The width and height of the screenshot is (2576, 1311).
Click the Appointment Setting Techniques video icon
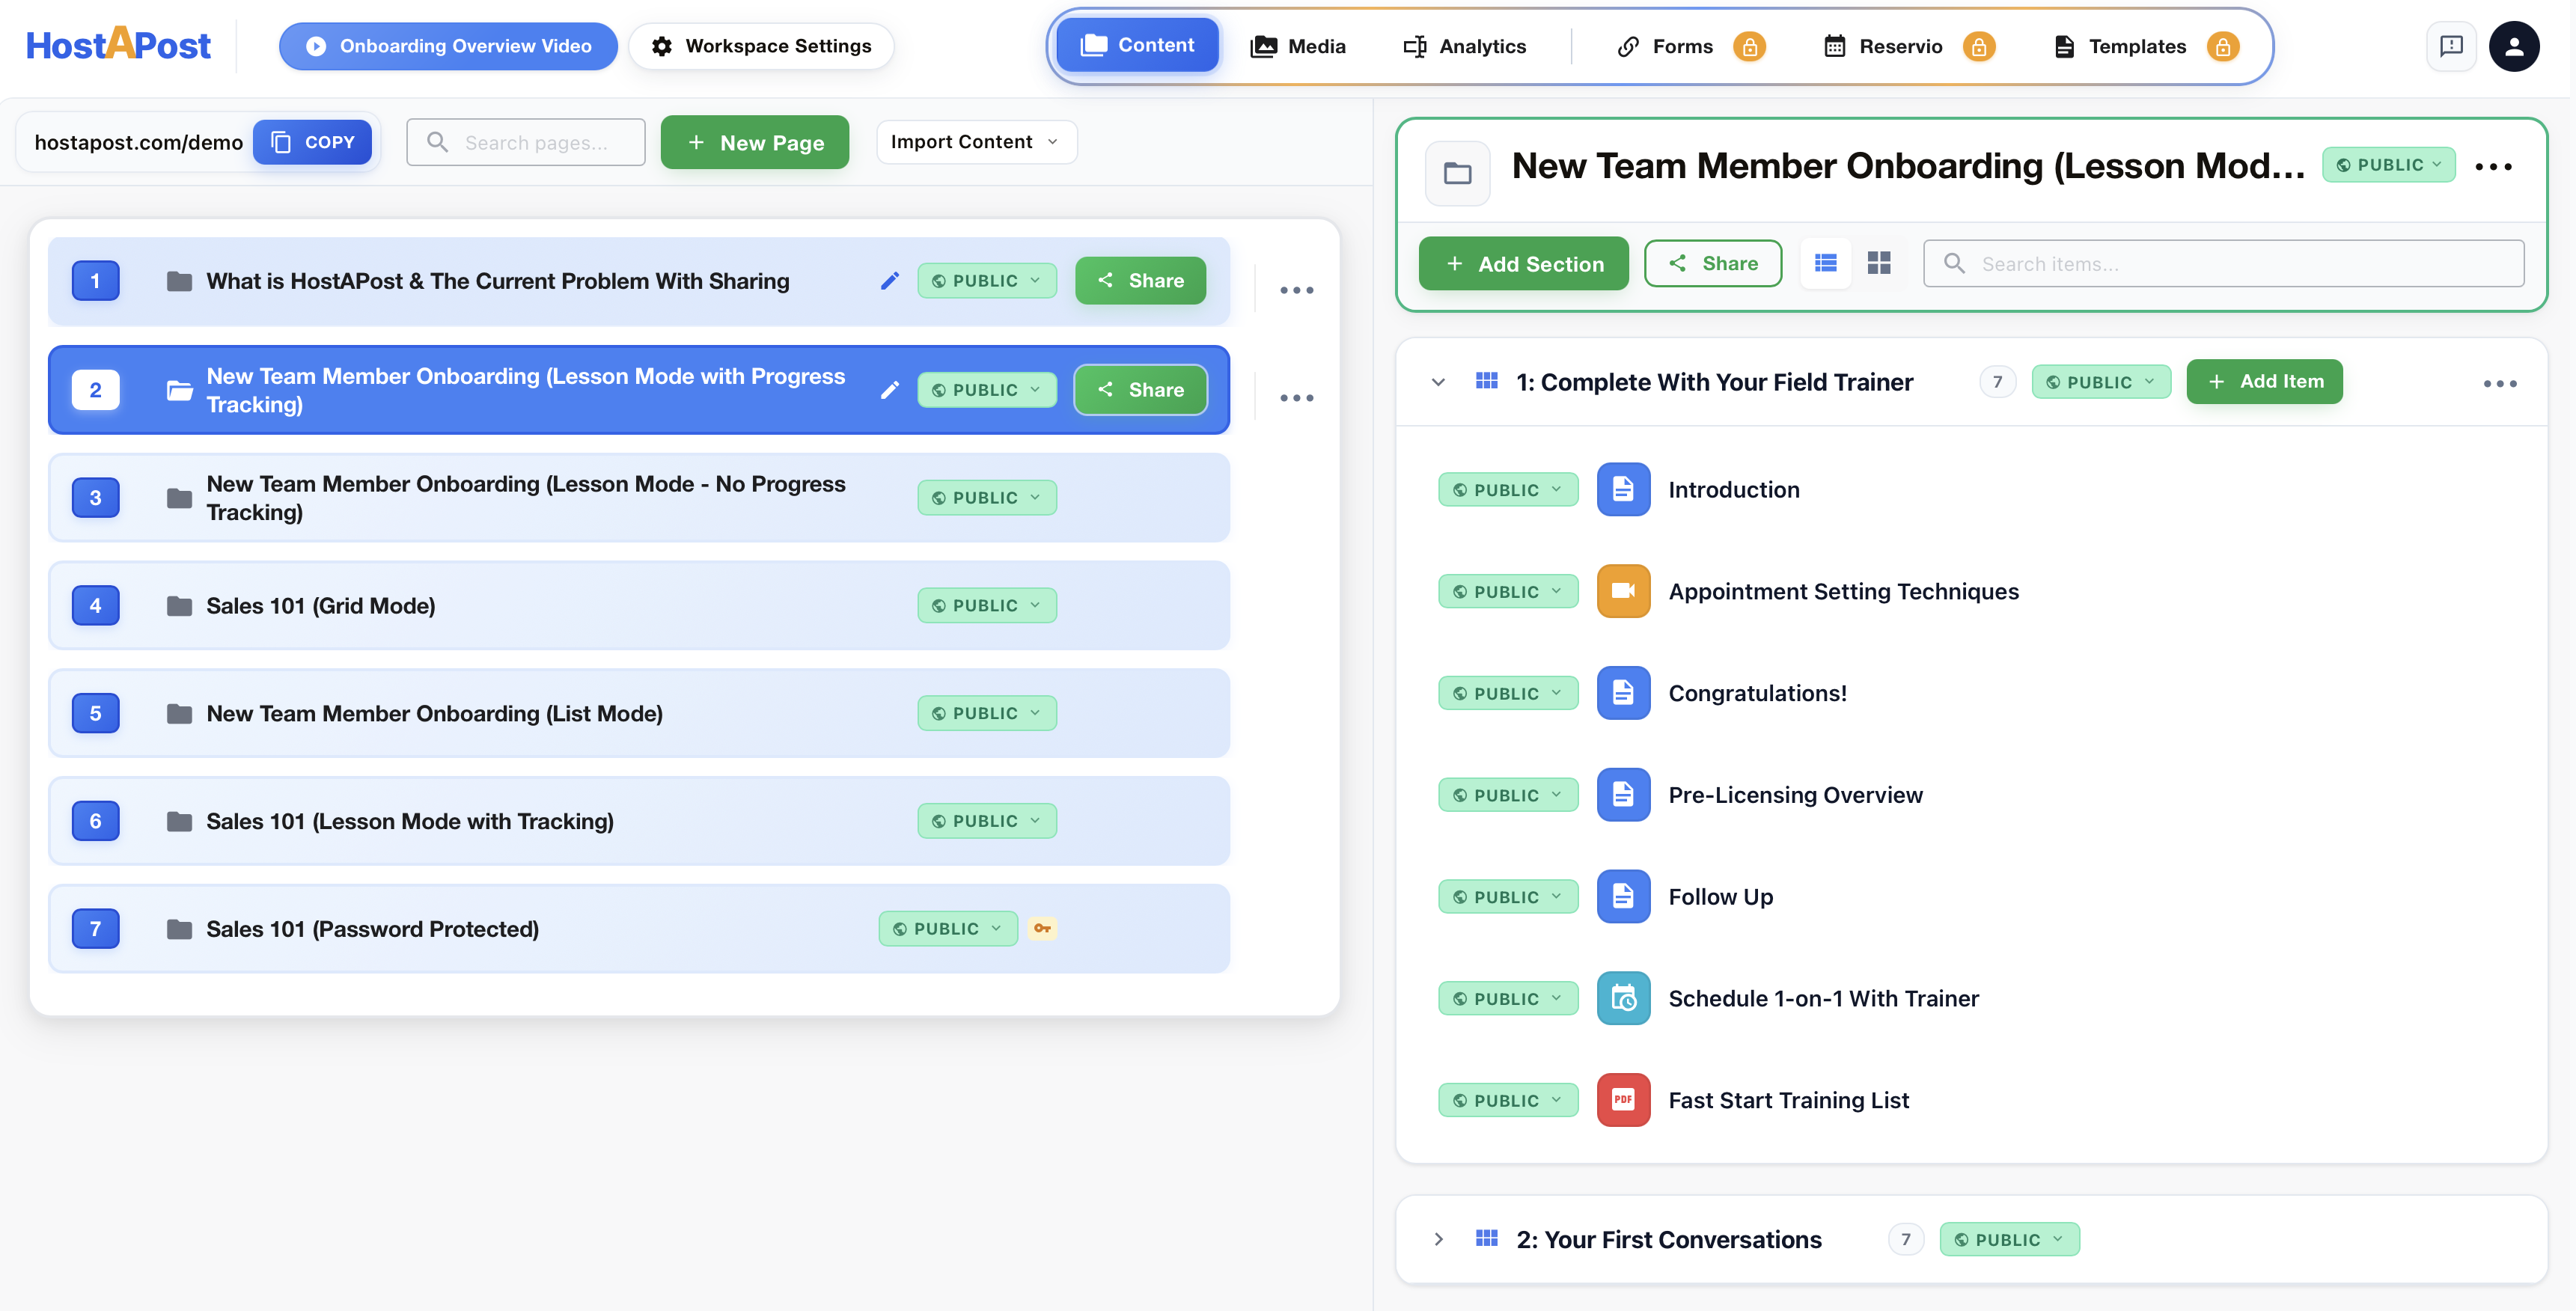coord(1623,591)
